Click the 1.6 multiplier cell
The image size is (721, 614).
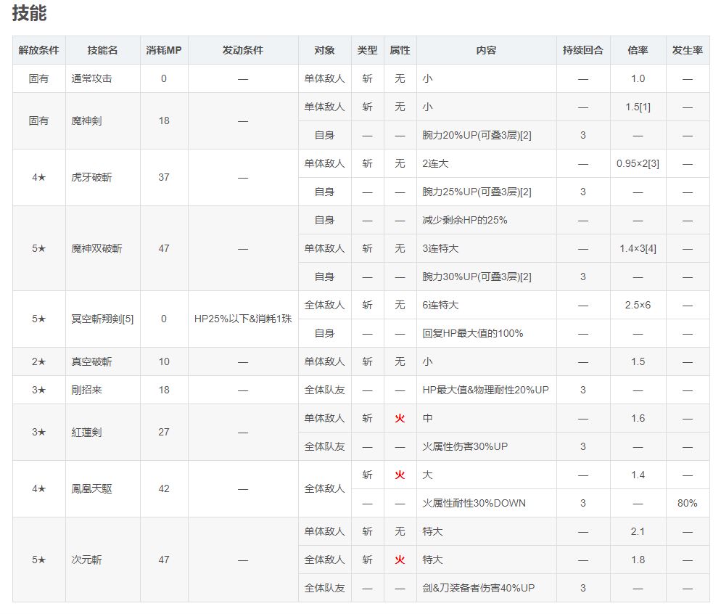click(638, 419)
